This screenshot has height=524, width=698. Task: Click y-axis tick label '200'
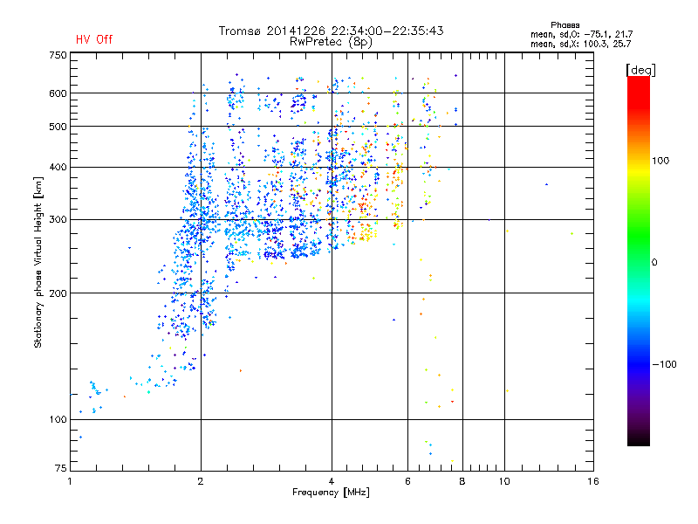[x=58, y=293]
